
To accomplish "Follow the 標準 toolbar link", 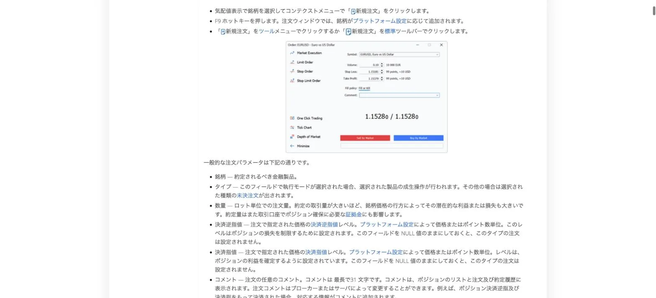I will pos(390,31).
